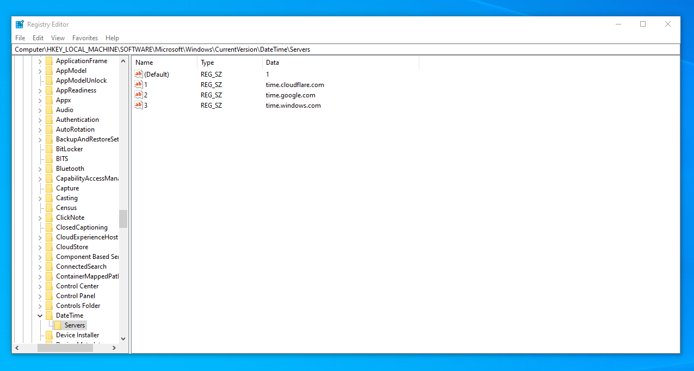
Task: Select the Servers folder icon in tree
Action: (x=58, y=325)
